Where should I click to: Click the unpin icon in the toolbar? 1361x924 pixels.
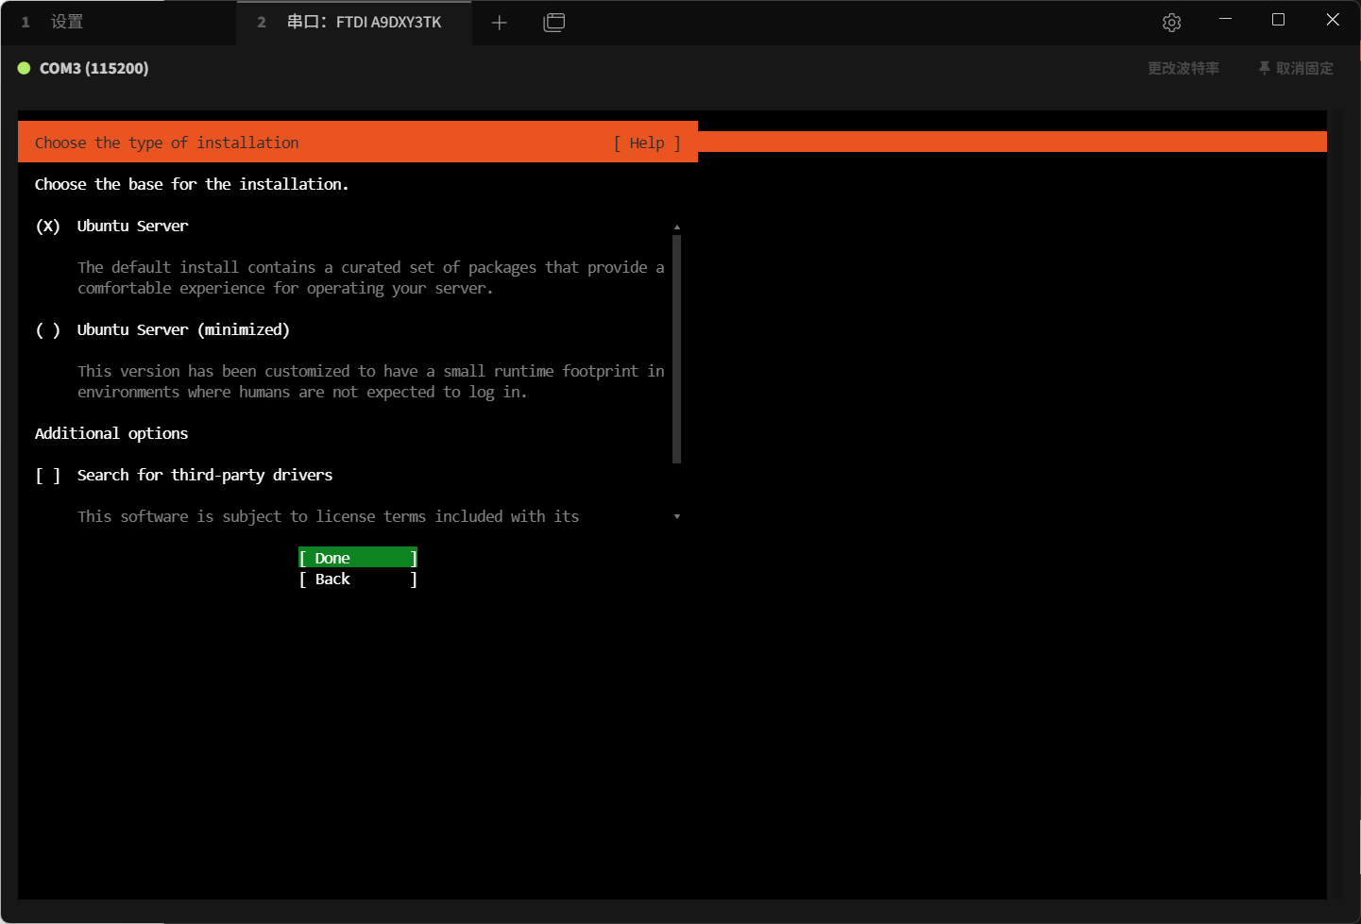1264,68
